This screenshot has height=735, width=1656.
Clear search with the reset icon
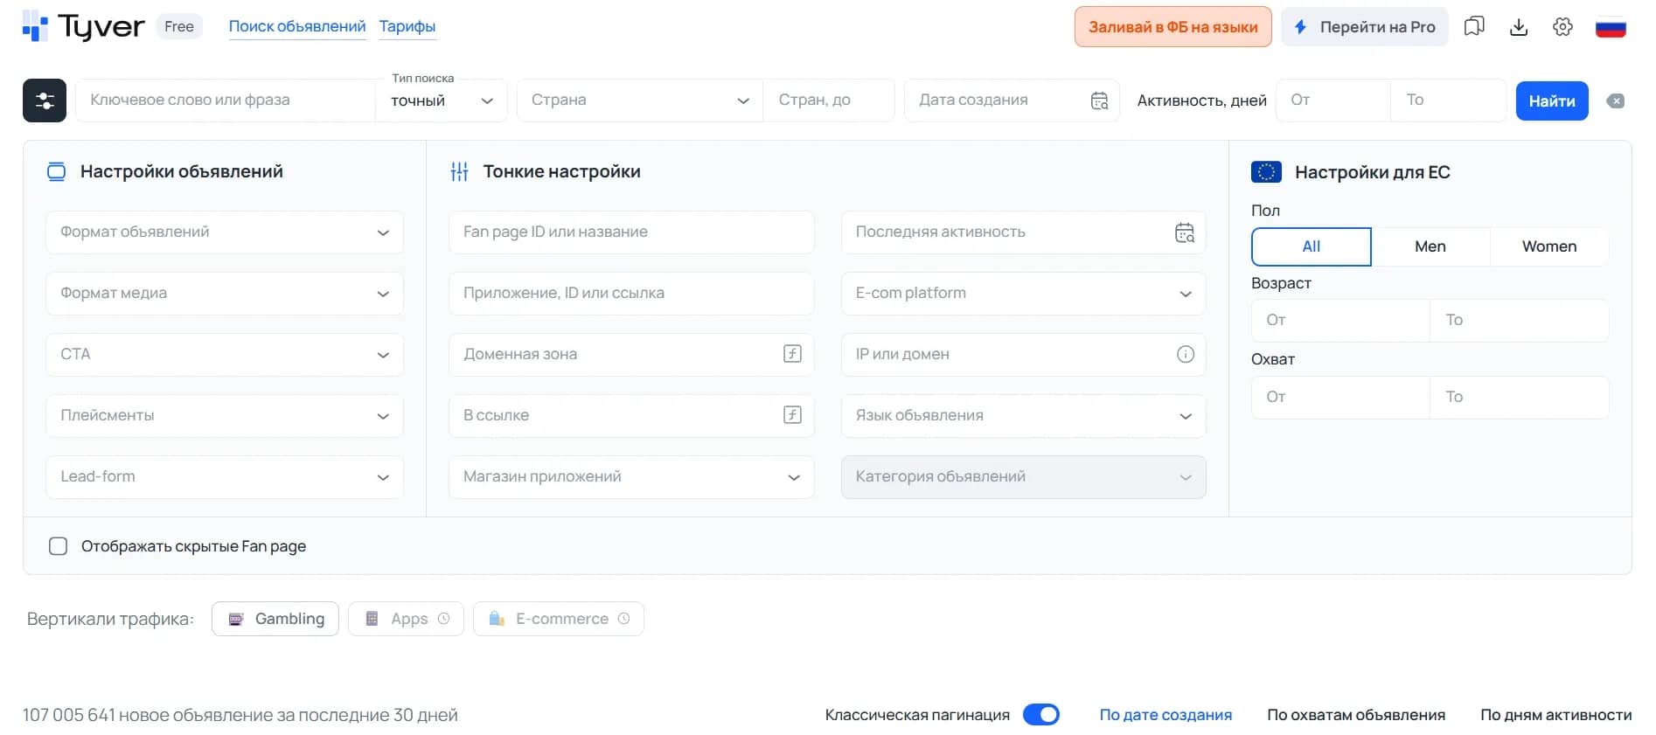click(1616, 101)
